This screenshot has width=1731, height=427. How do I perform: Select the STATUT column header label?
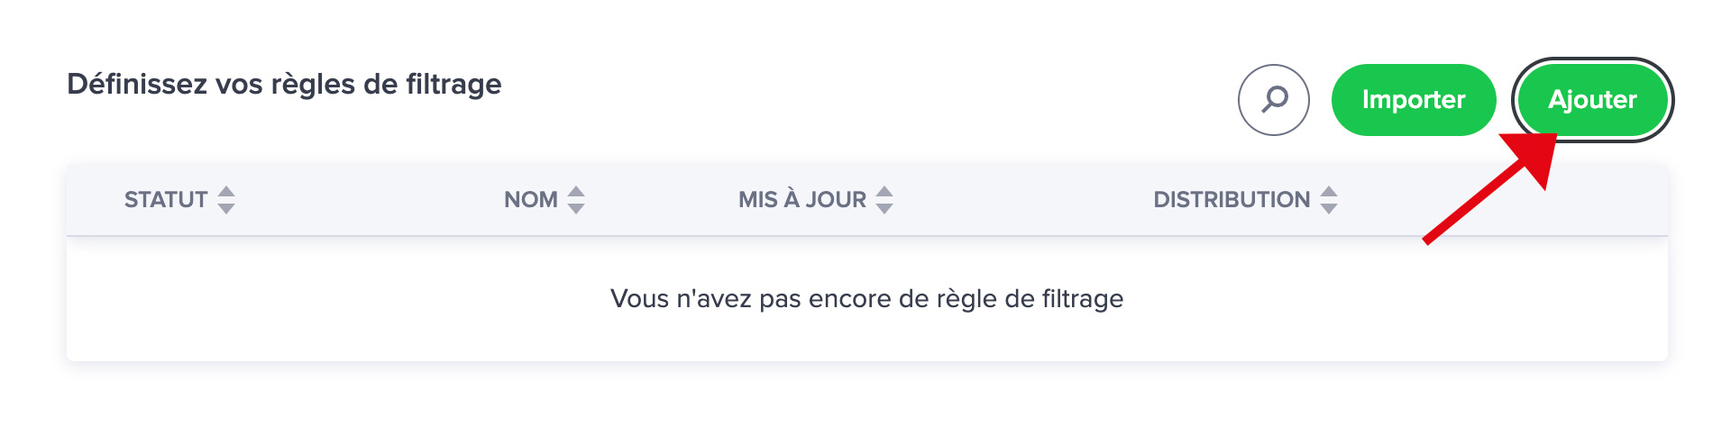pos(166,200)
